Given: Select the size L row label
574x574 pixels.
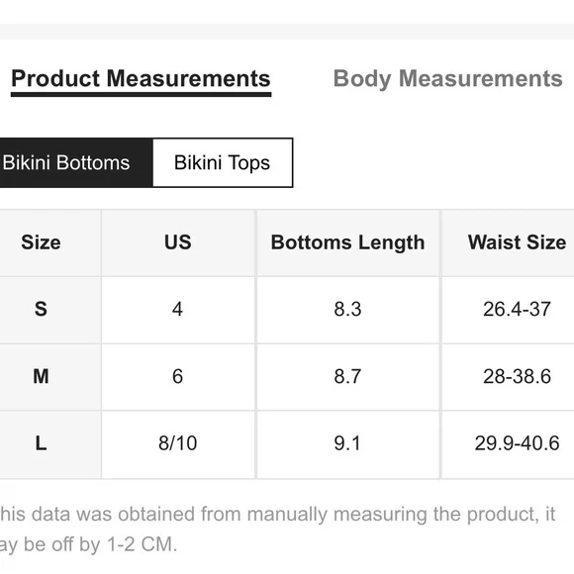Looking at the screenshot, I should (x=41, y=443).
